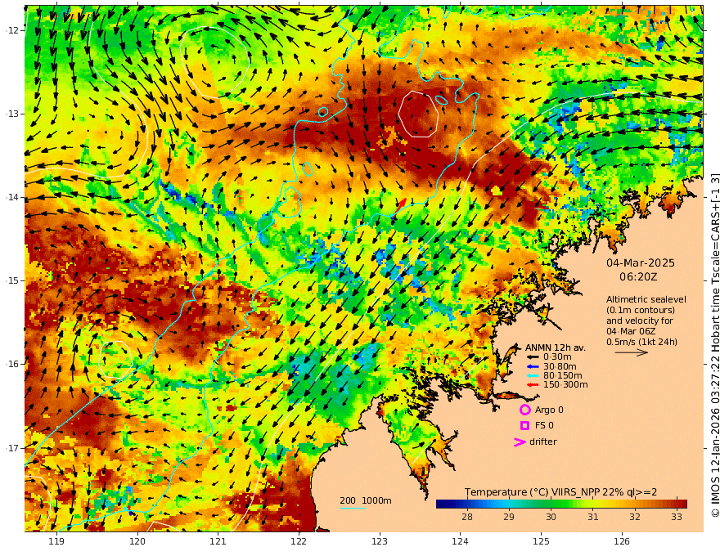This screenshot has height=556, width=720.
Task: Click the 'Altimetric sealevel' caption line
Action: click(x=646, y=299)
